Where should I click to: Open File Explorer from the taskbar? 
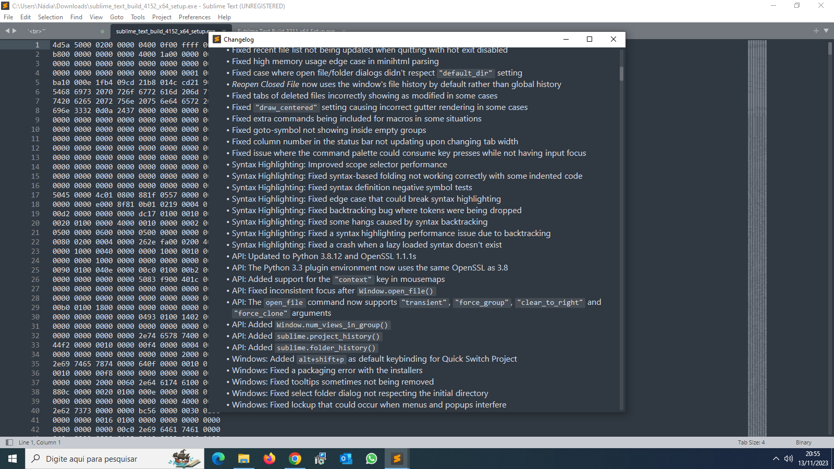click(x=243, y=459)
